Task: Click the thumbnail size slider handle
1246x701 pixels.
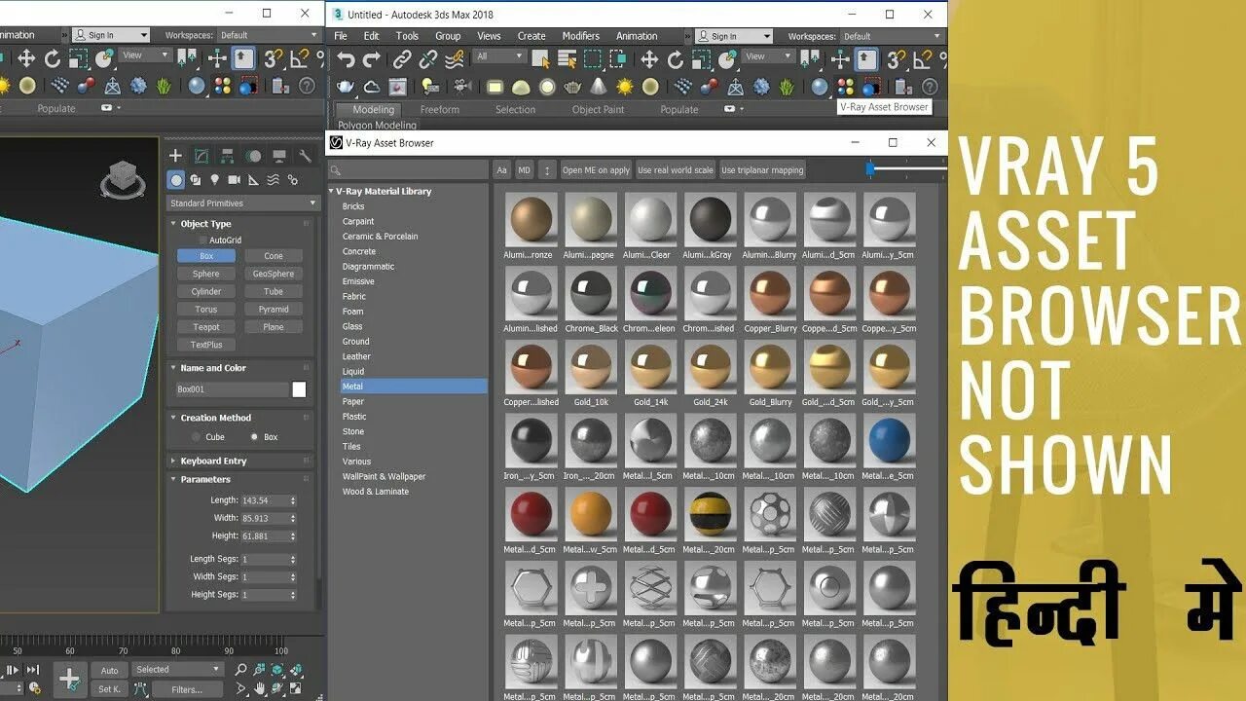Action: coord(870,169)
